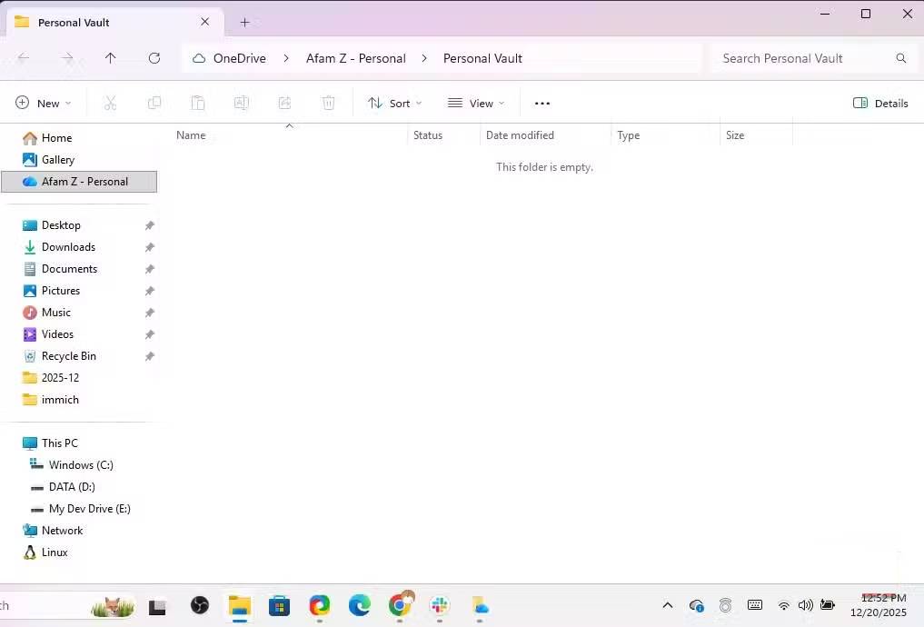This screenshot has height=627, width=924.
Task: Click the Delete trash icon
Action: pyautogui.click(x=329, y=103)
